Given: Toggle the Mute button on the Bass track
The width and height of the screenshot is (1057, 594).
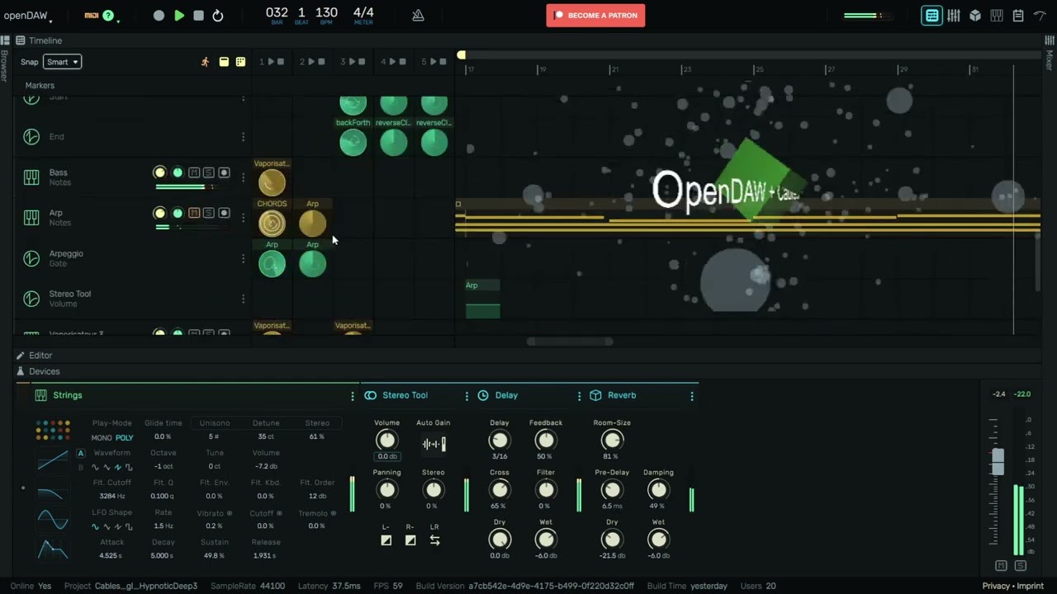Looking at the screenshot, I should click(x=194, y=172).
